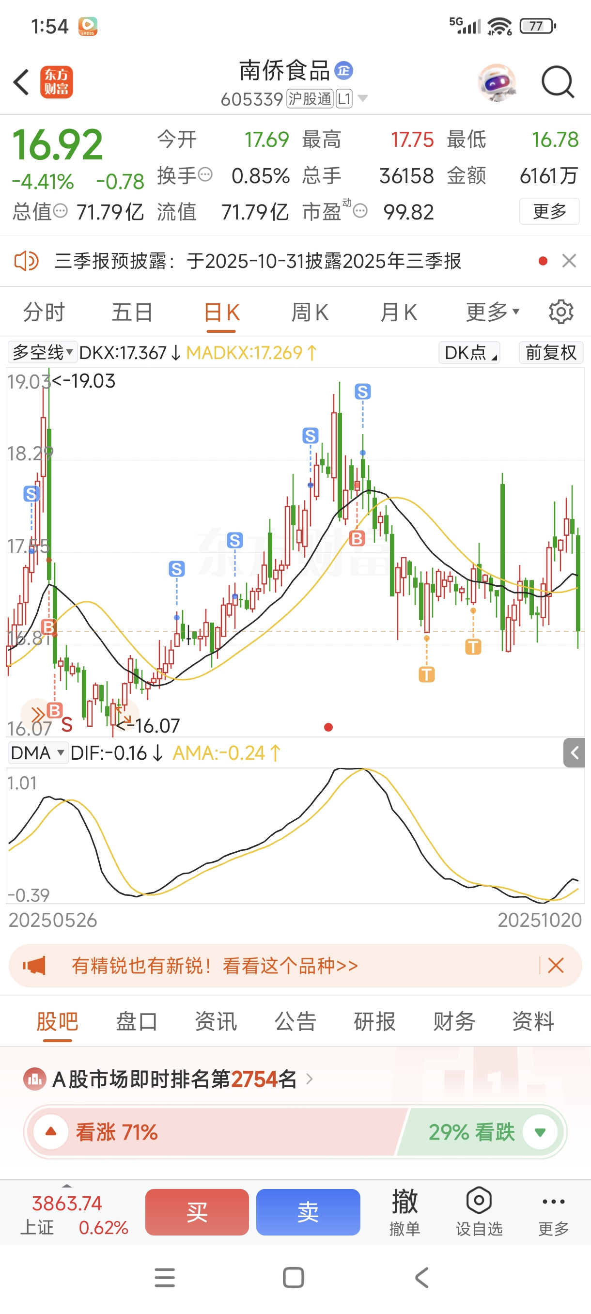591x1314 pixels.
Task: Tap the megaphone icon in promo banner
Action: coord(34,966)
